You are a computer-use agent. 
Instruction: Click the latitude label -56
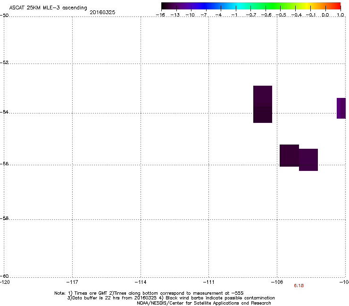click(x=4, y=163)
